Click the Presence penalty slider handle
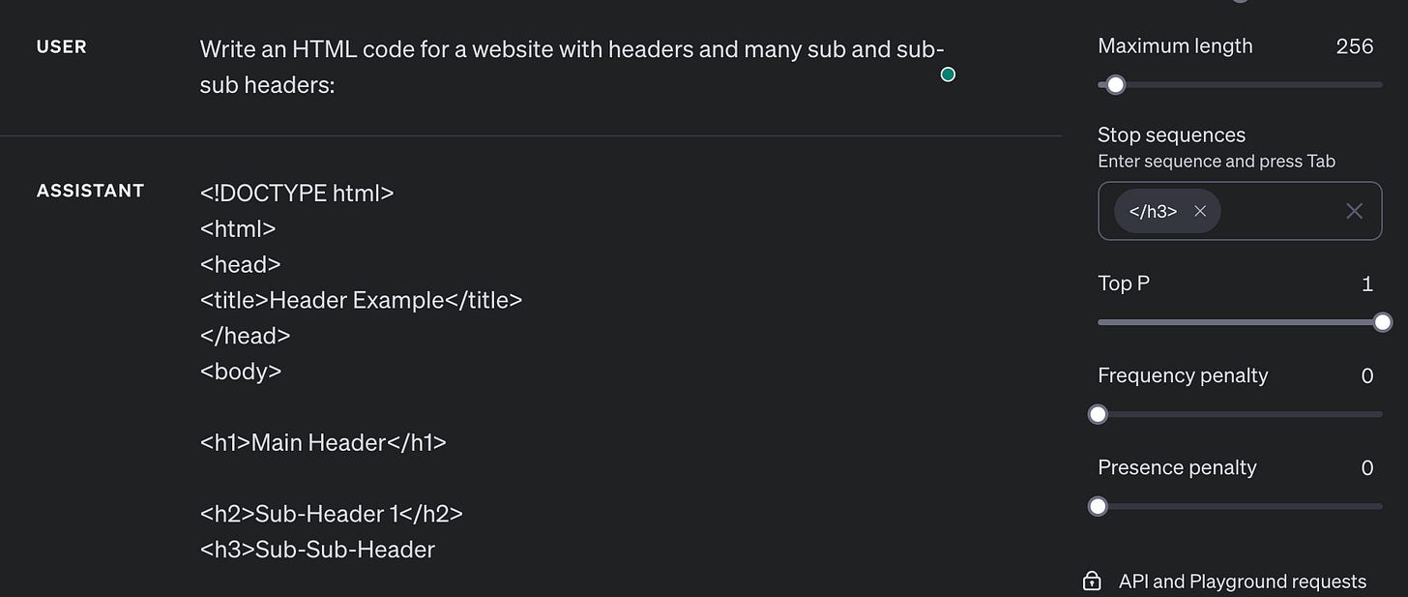 click(x=1098, y=505)
